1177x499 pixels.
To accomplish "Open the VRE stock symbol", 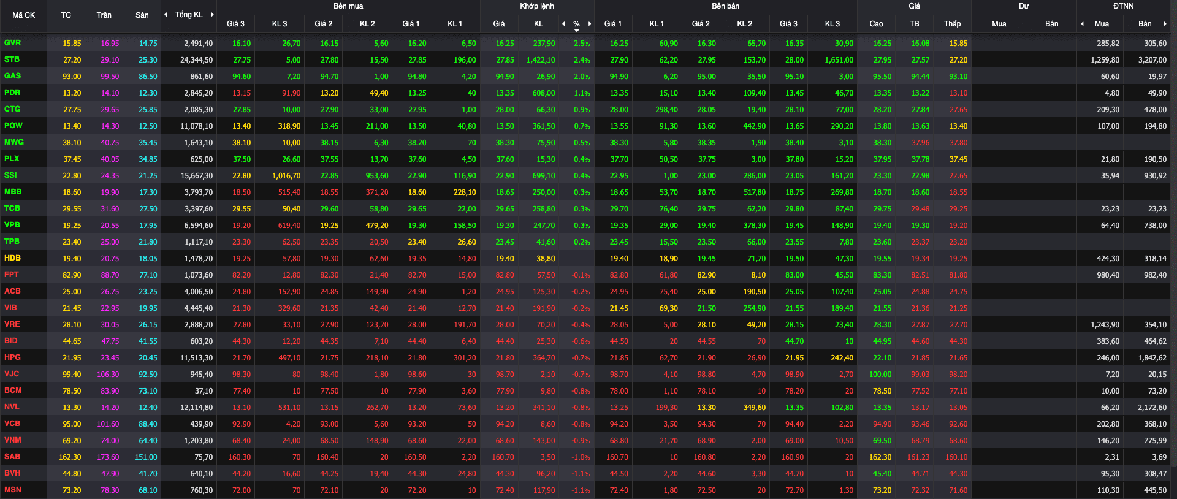I will tap(12, 324).
